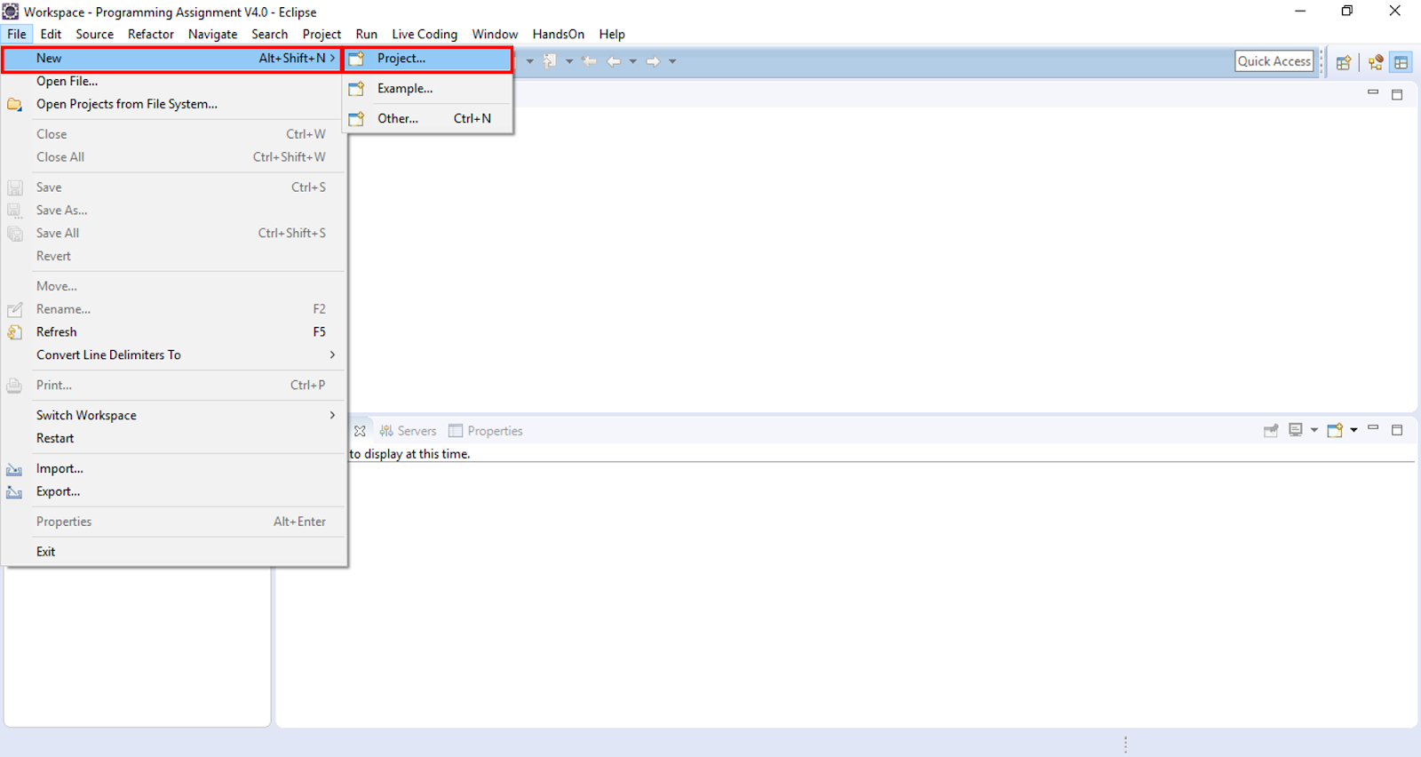Choose Import... from the File menu
The height and width of the screenshot is (757, 1421).
point(174,469)
